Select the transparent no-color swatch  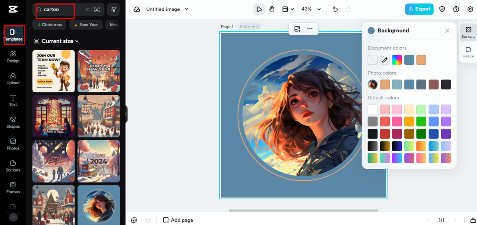click(373, 60)
